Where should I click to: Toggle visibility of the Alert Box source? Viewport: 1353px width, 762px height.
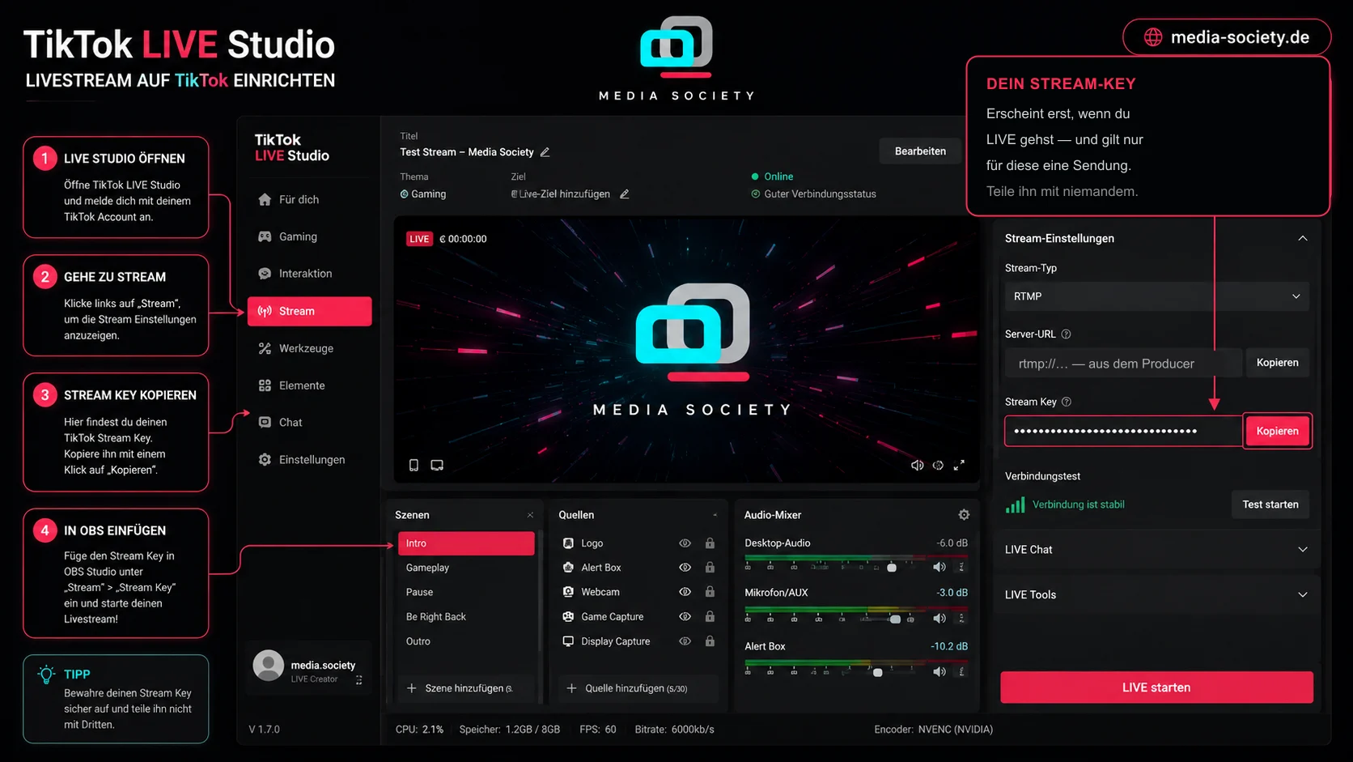pyautogui.click(x=685, y=568)
